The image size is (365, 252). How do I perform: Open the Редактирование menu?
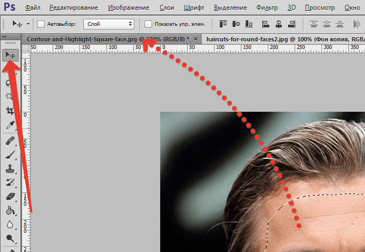[x=74, y=8]
